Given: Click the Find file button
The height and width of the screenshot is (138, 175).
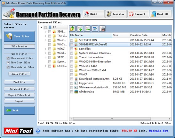Looking at the screenshot, I should pos(20,82).
